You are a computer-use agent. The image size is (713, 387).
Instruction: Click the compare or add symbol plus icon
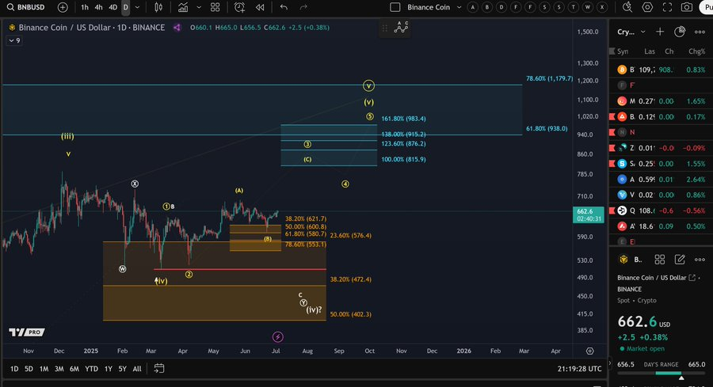(63, 7)
